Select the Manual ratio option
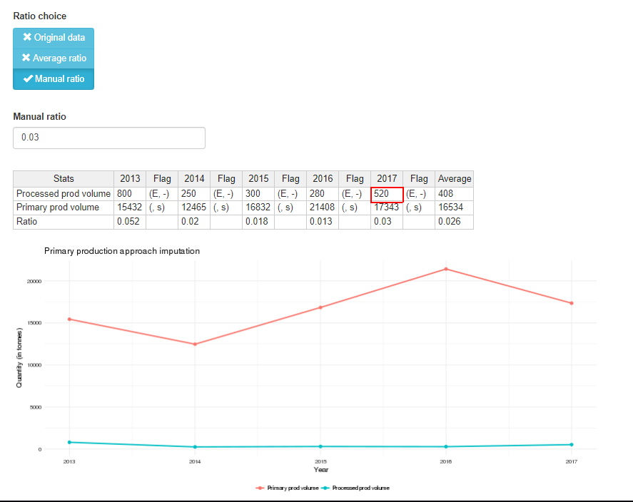The height and width of the screenshot is (502, 633). point(54,79)
